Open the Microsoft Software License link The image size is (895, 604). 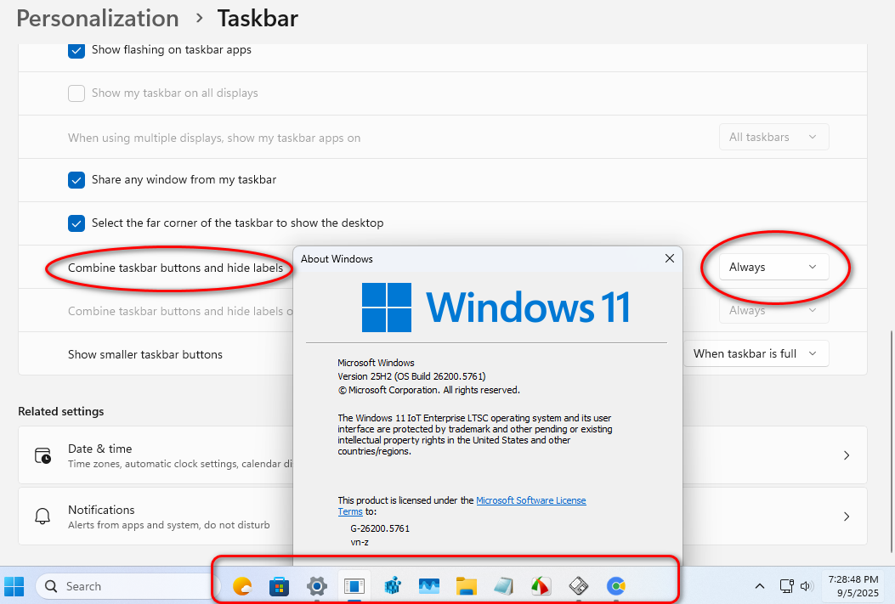[531, 500]
